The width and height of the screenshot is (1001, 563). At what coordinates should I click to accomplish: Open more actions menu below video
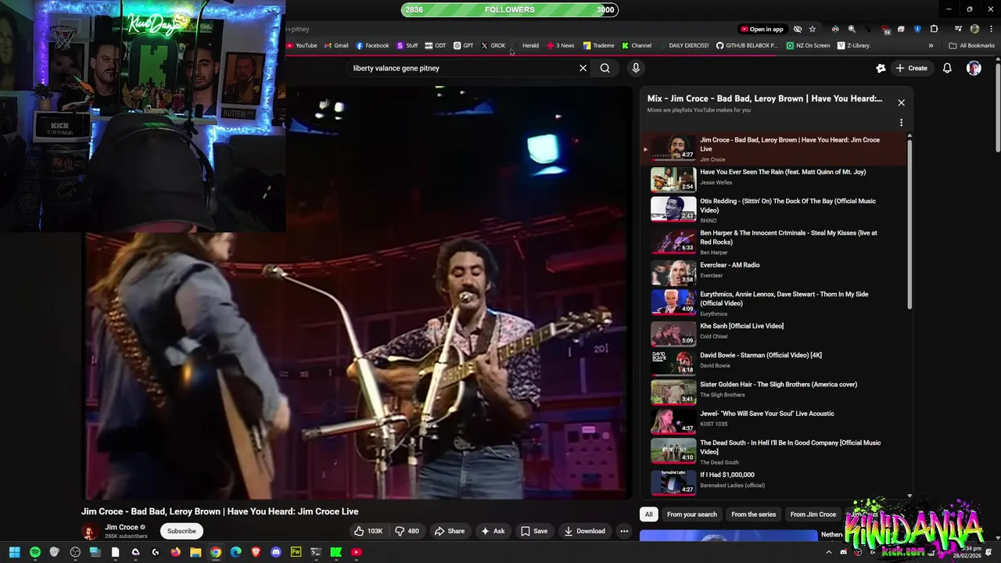tap(624, 531)
